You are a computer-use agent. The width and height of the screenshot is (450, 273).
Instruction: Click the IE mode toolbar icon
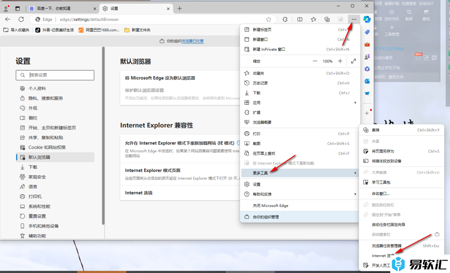pyautogui.click(x=340, y=19)
